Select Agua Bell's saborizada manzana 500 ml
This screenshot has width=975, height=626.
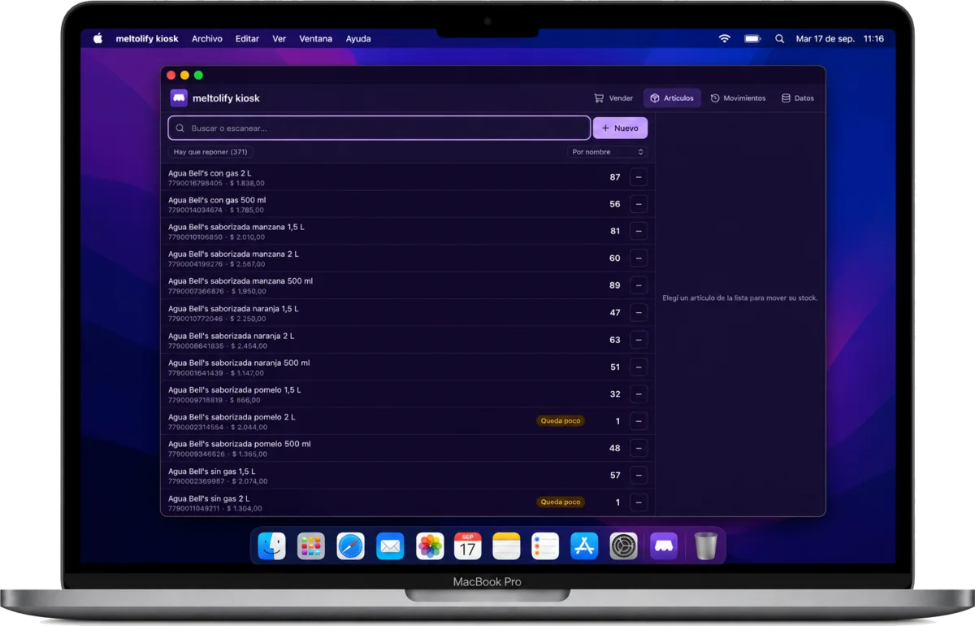[408, 285]
